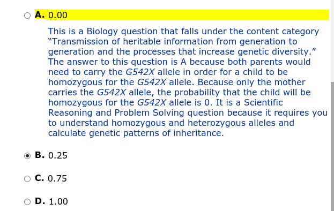The width and height of the screenshot is (334, 211).
Task: Click the scrollbar track above the thumb
Action: coord(332,40)
